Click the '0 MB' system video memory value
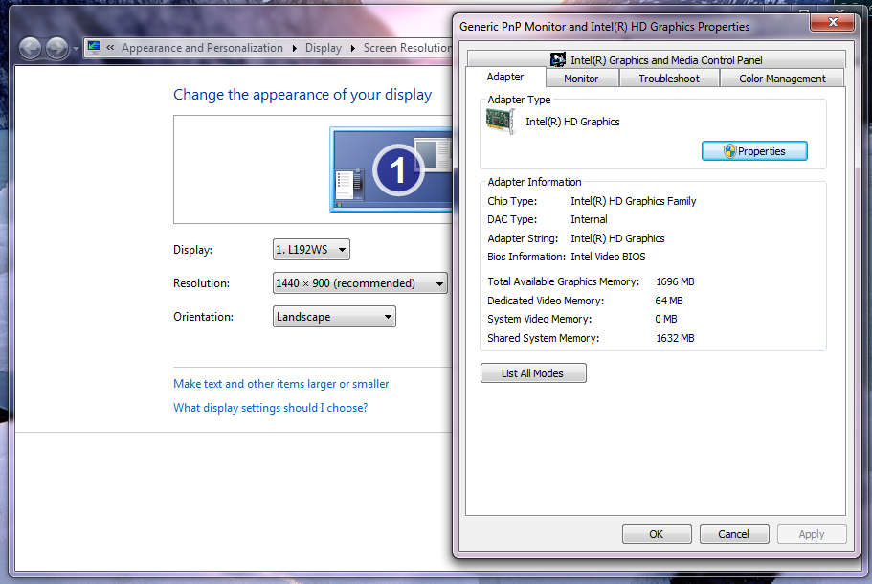 (x=666, y=319)
